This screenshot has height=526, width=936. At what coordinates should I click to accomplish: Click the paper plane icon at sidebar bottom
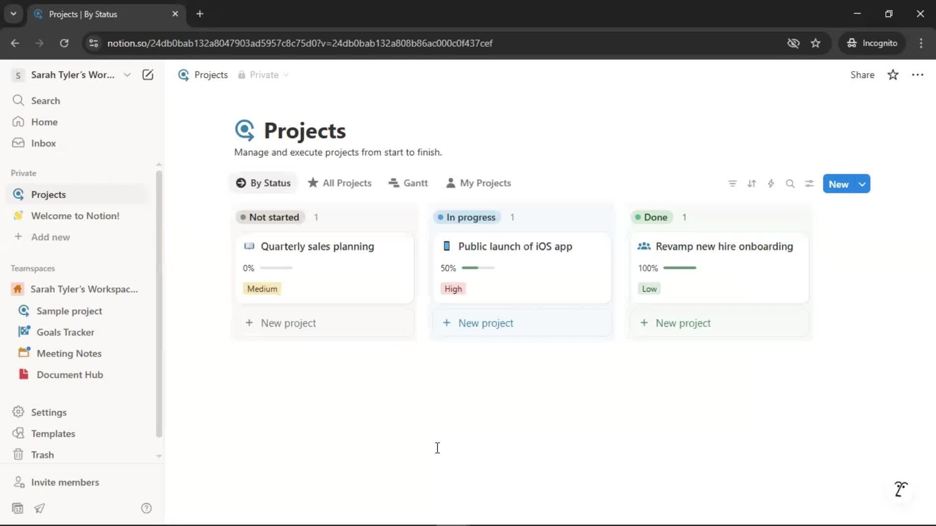coord(39,508)
